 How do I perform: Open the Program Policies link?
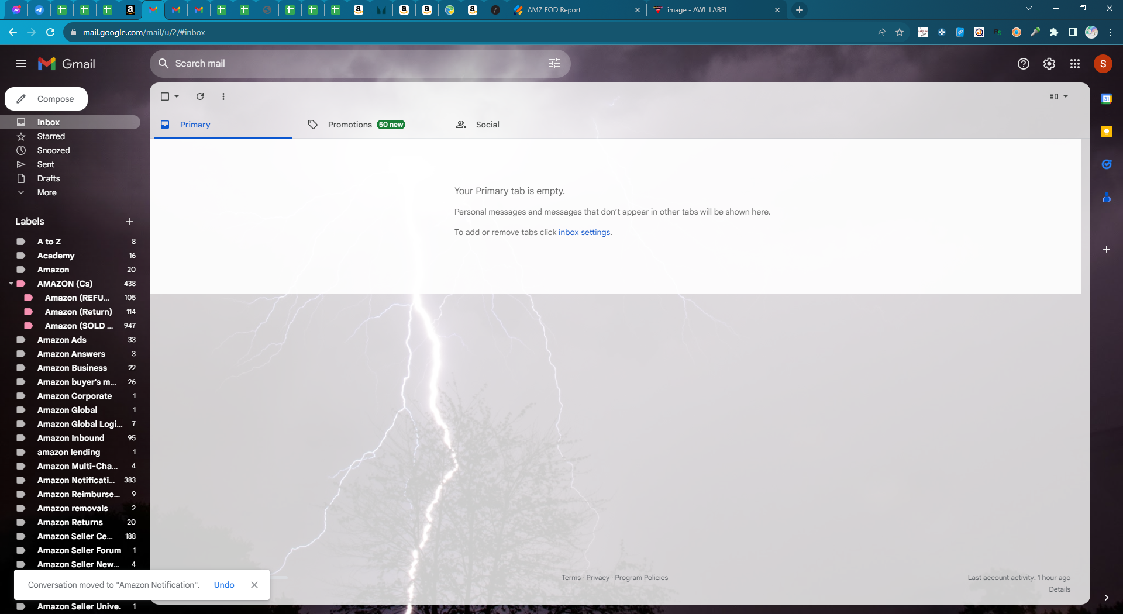point(641,578)
